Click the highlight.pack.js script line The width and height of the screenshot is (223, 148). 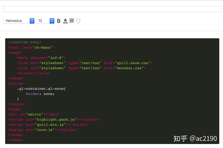point(54,120)
